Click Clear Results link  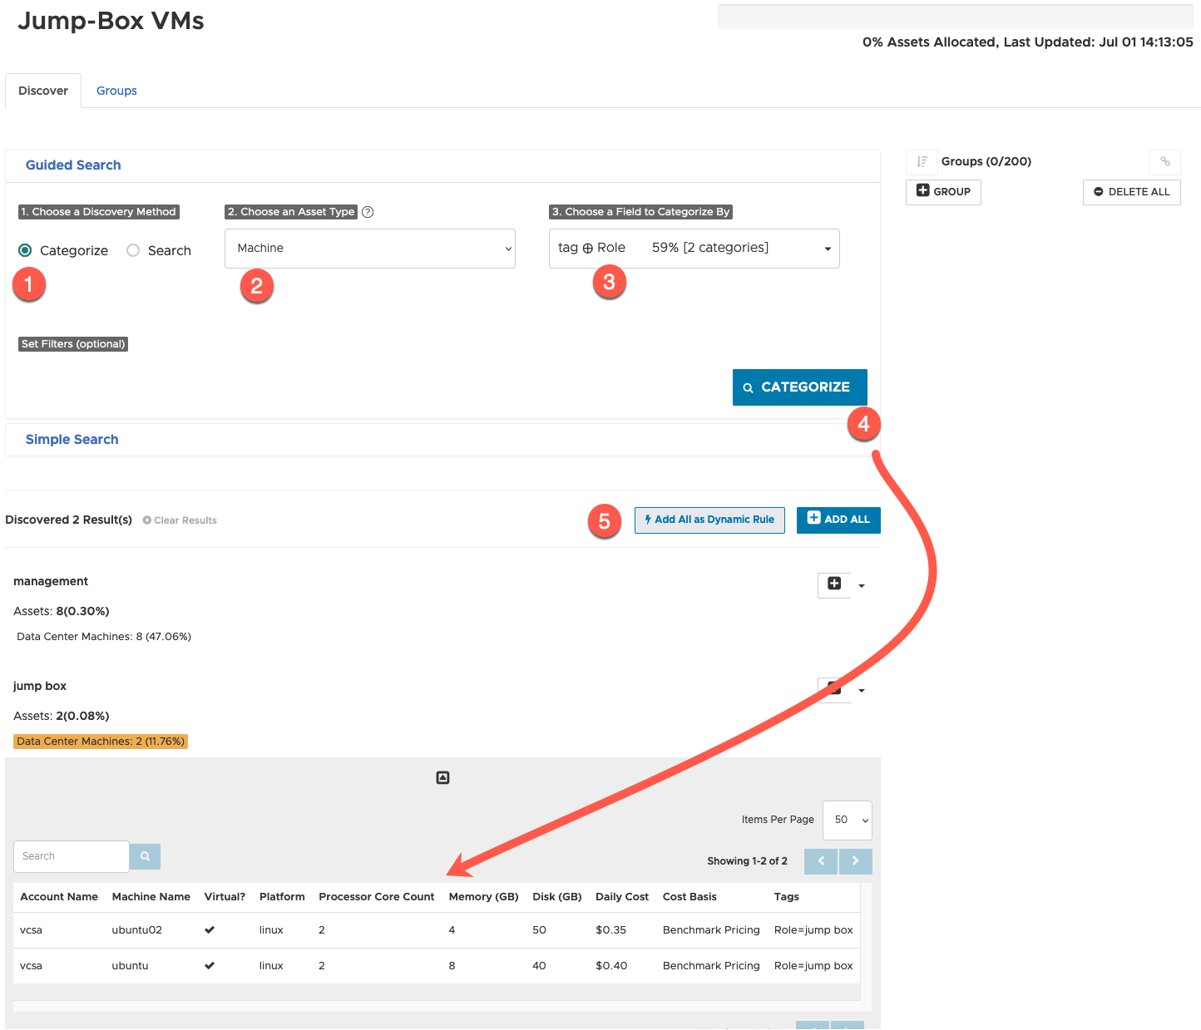point(180,520)
